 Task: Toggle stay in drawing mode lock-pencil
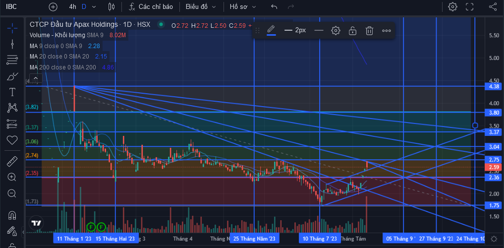coord(12,231)
